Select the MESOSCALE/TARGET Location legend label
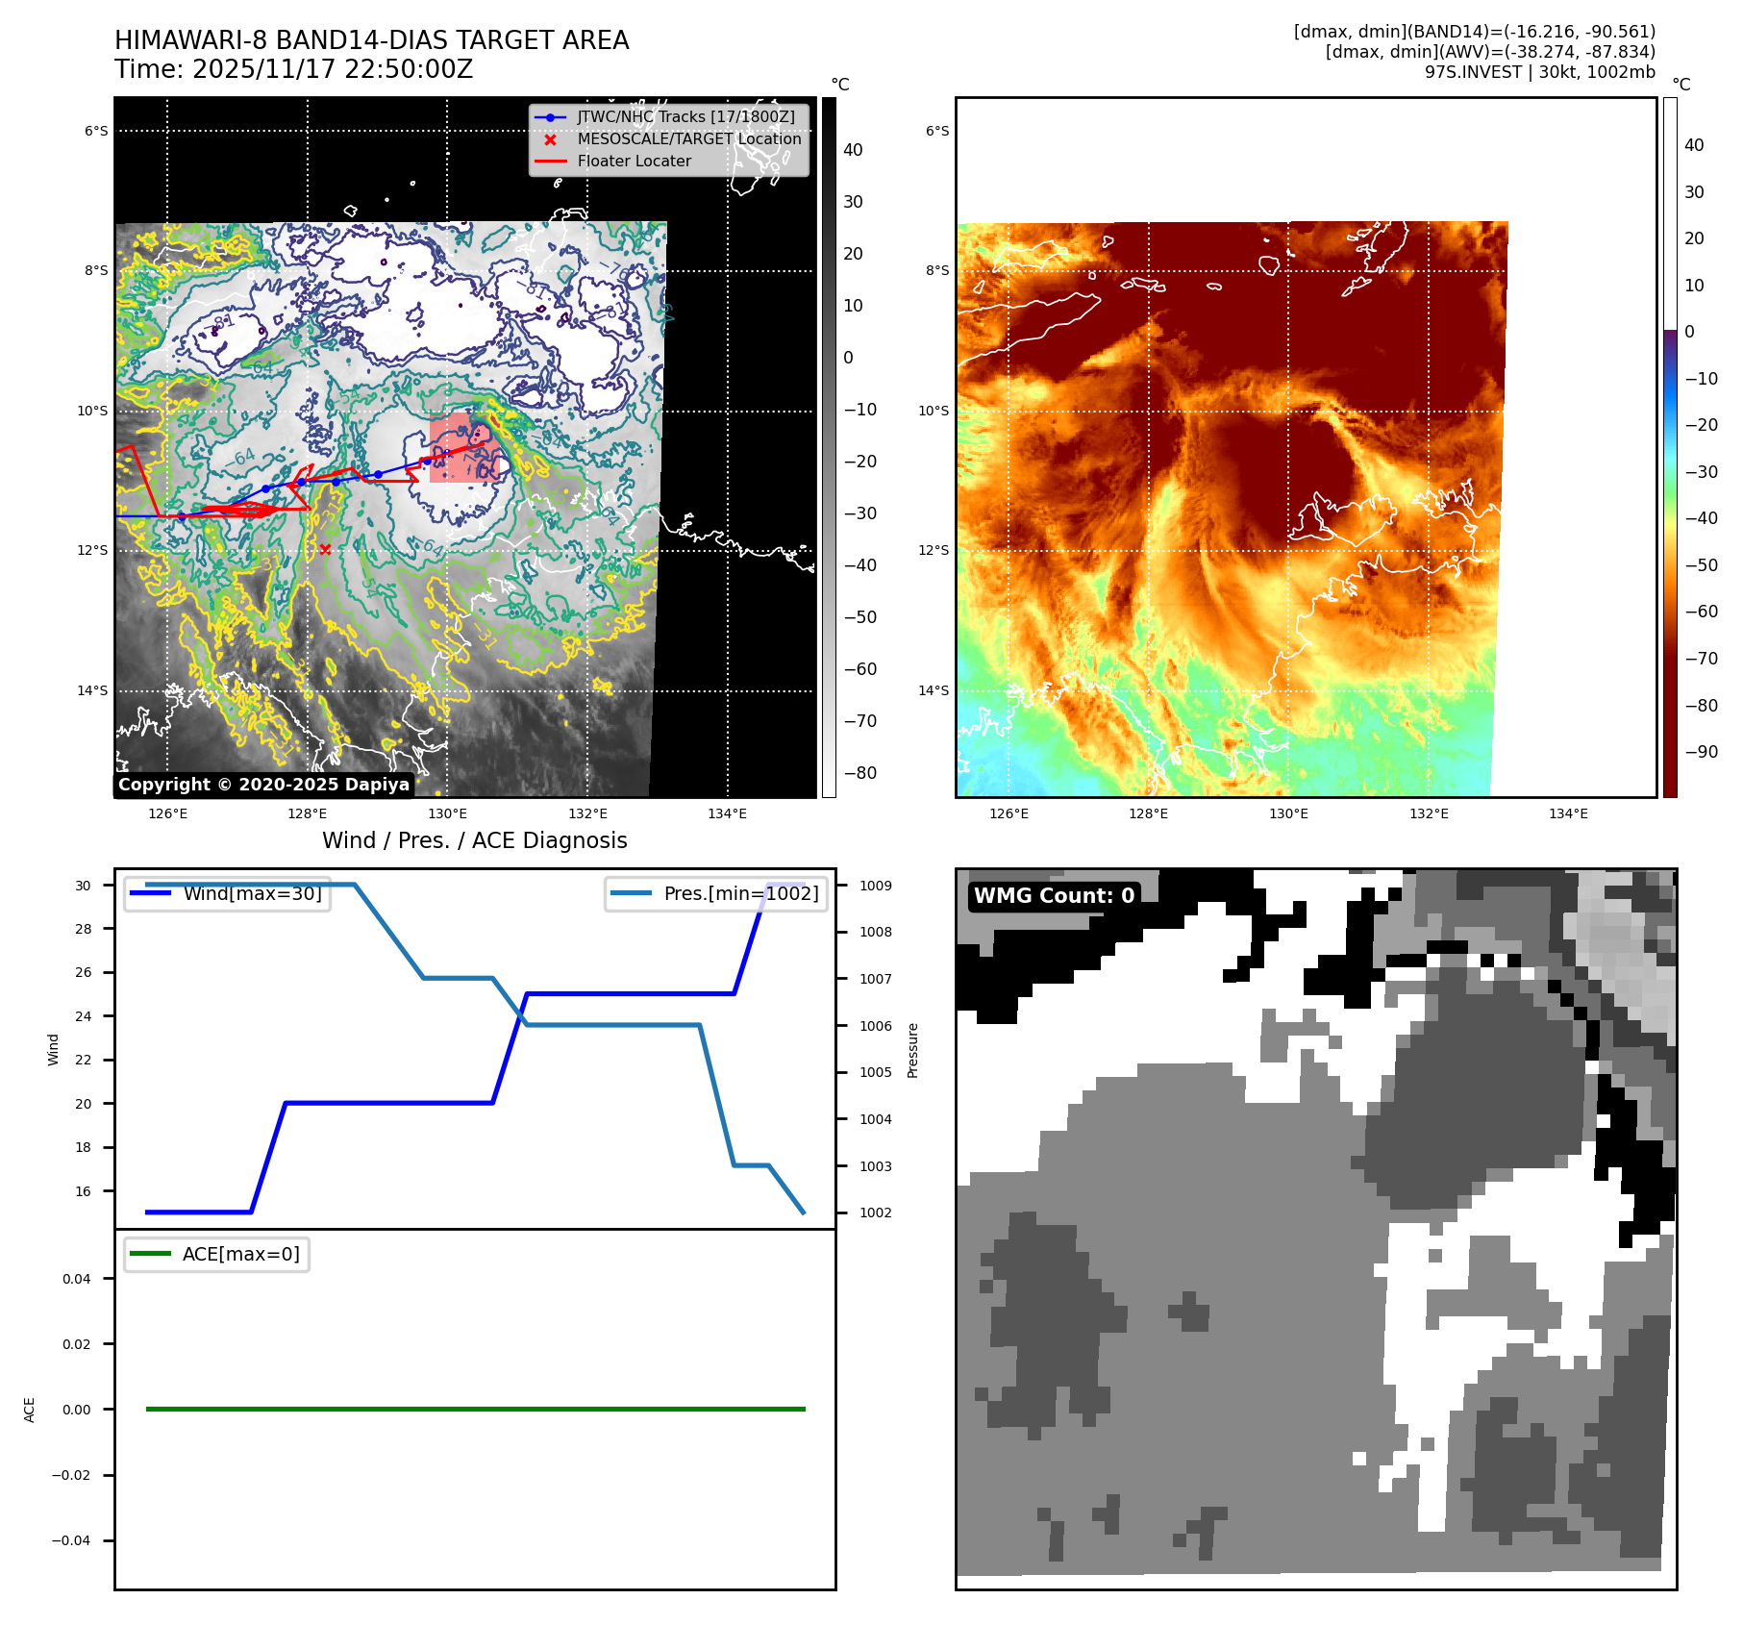The height and width of the screenshot is (1625, 1743). coord(688,139)
